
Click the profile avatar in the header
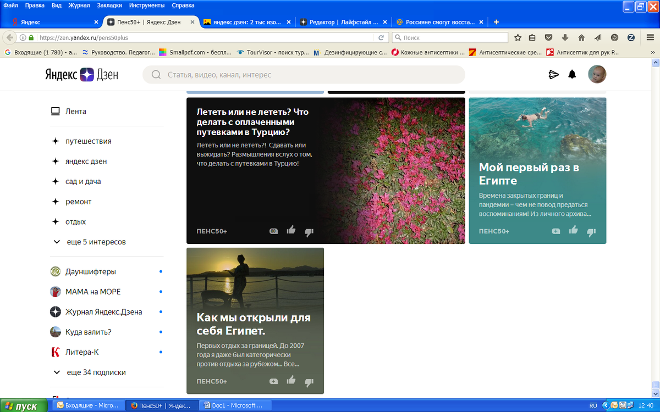coord(597,74)
